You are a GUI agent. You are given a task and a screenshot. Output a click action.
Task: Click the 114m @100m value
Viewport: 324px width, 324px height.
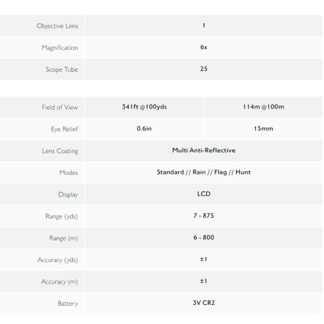coord(264,107)
